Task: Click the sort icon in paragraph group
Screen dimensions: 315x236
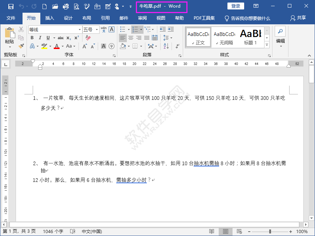Action: pyautogui.click(x=166, y=46)
